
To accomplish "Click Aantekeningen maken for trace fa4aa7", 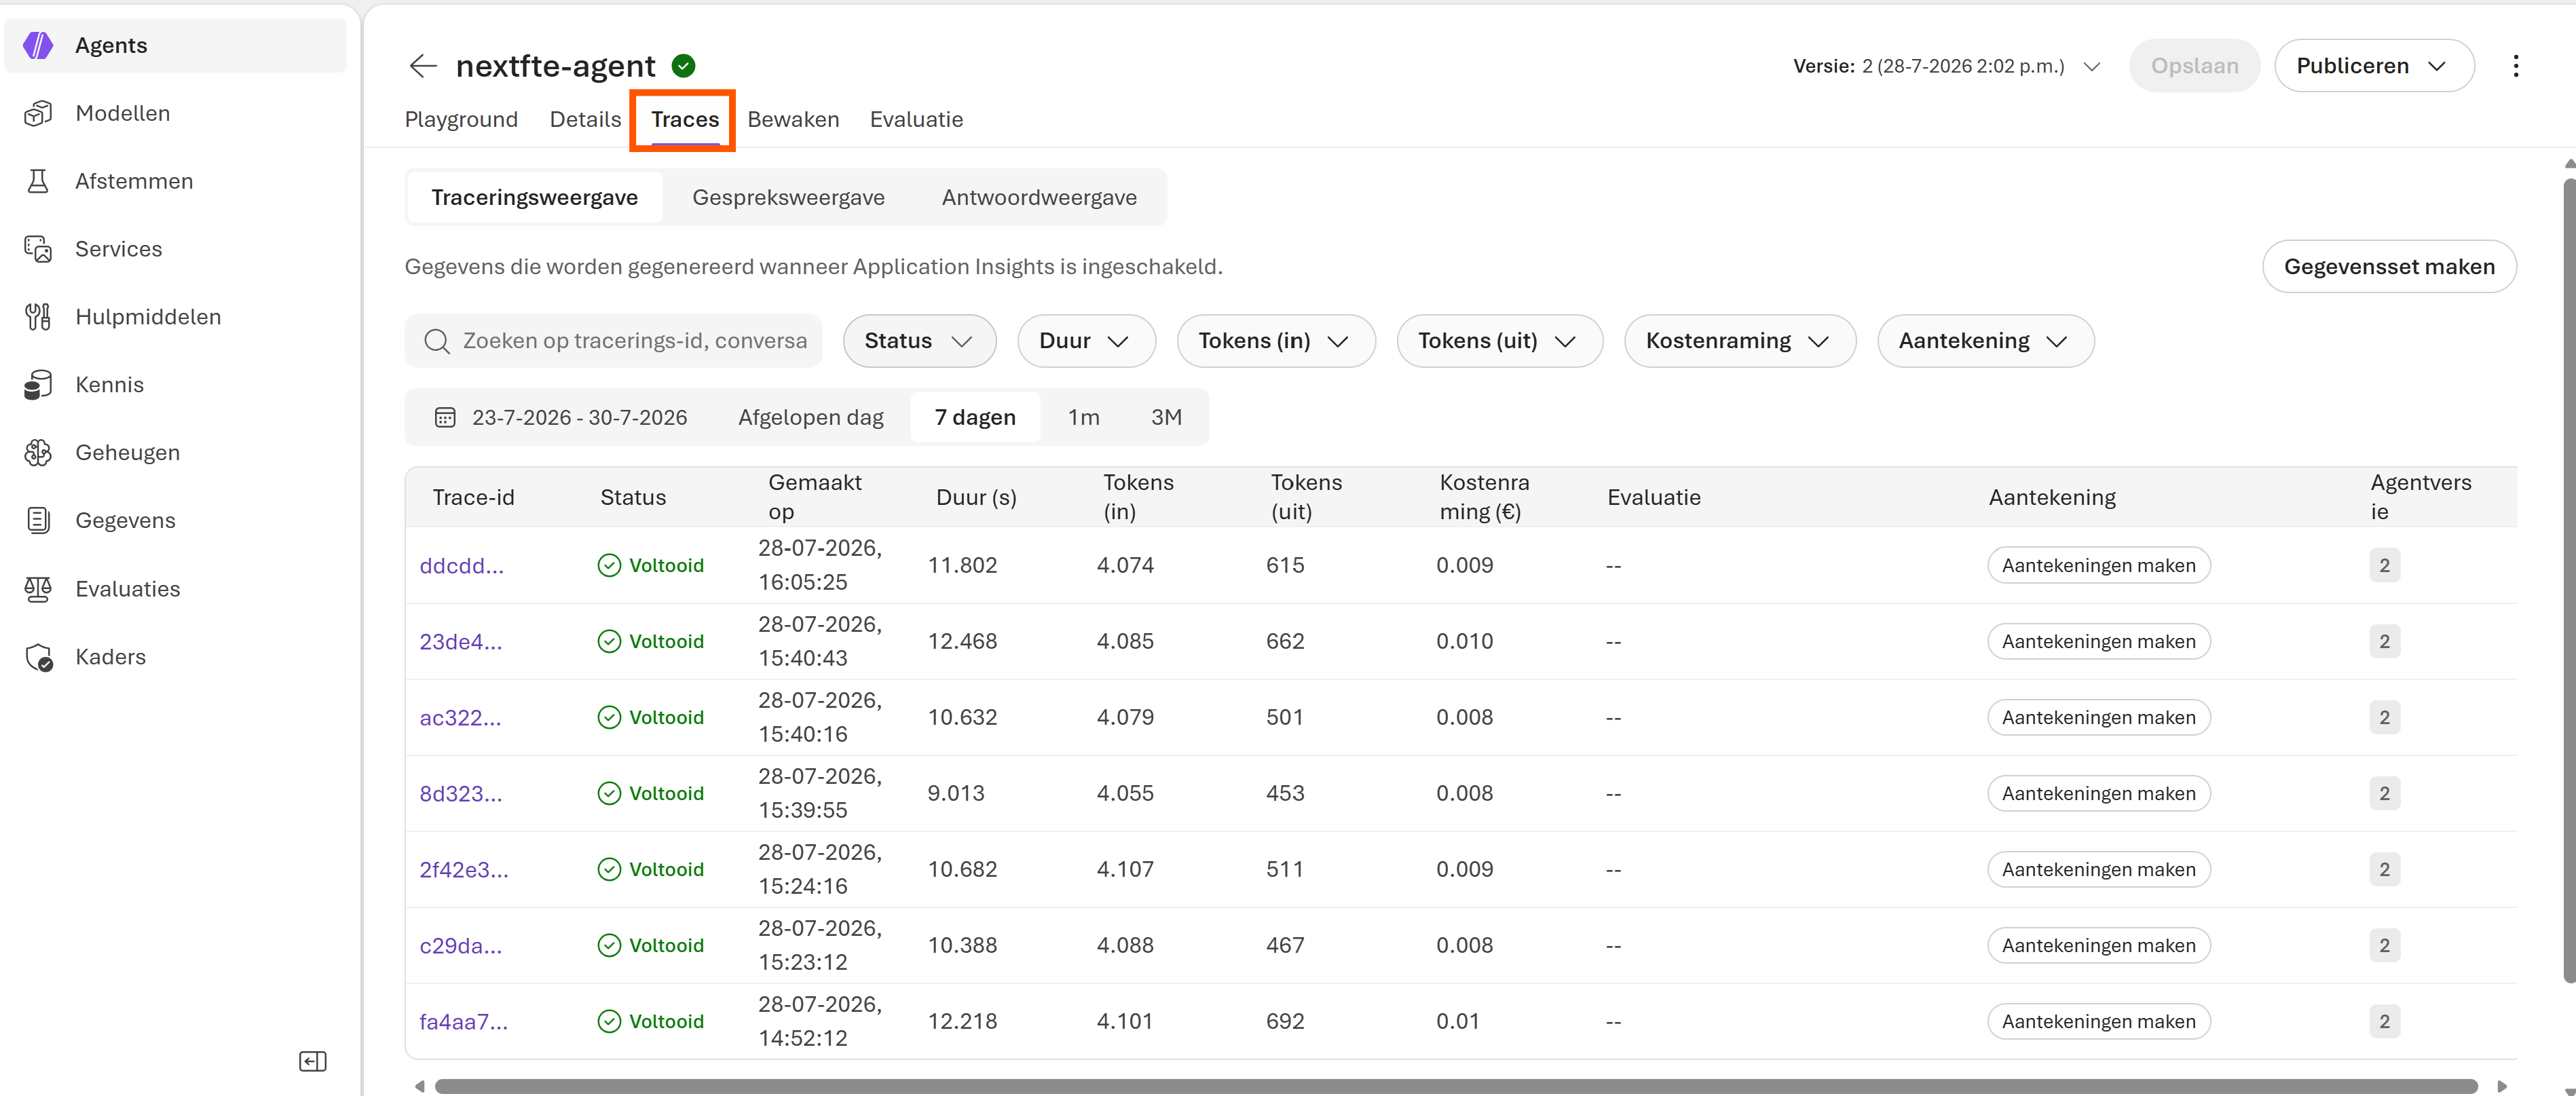I will pyautogui.click(x=2098, y=1021).
